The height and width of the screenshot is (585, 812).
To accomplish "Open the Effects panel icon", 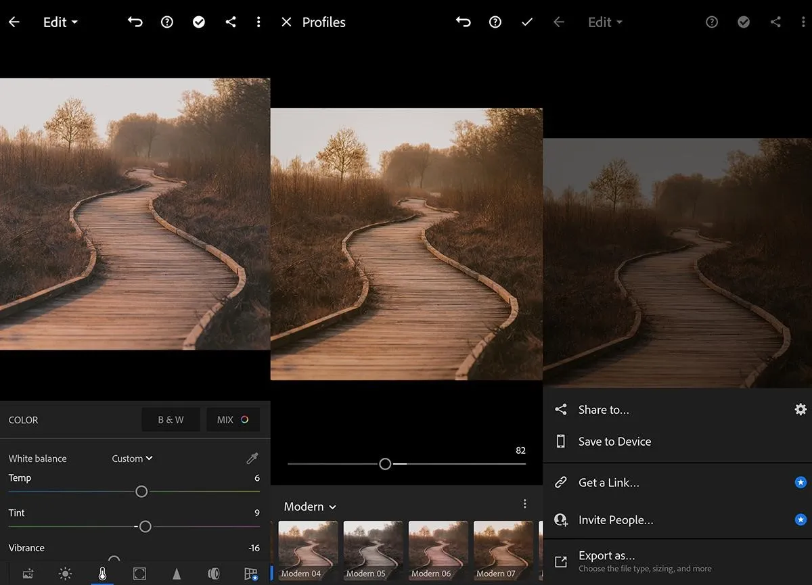I will (x=139, y=574).
